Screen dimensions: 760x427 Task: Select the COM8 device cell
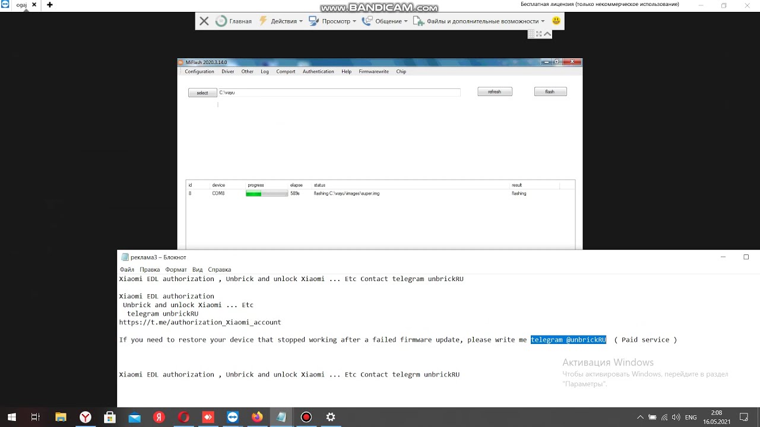[218, 193]
